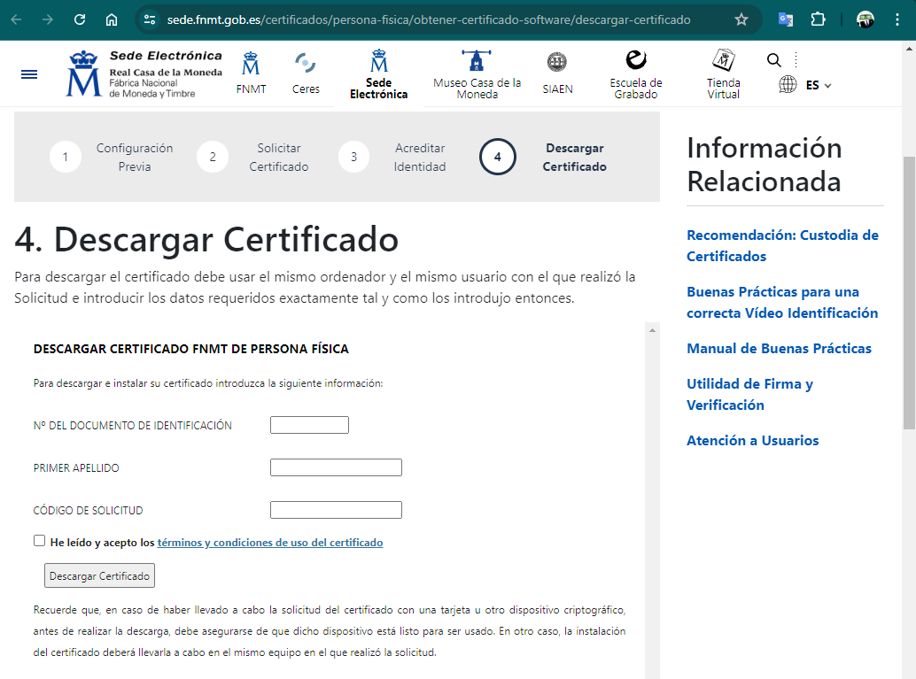Bookmark this page with star icon
The width and height of the screenshot is (916, 679).
(741, 19)
